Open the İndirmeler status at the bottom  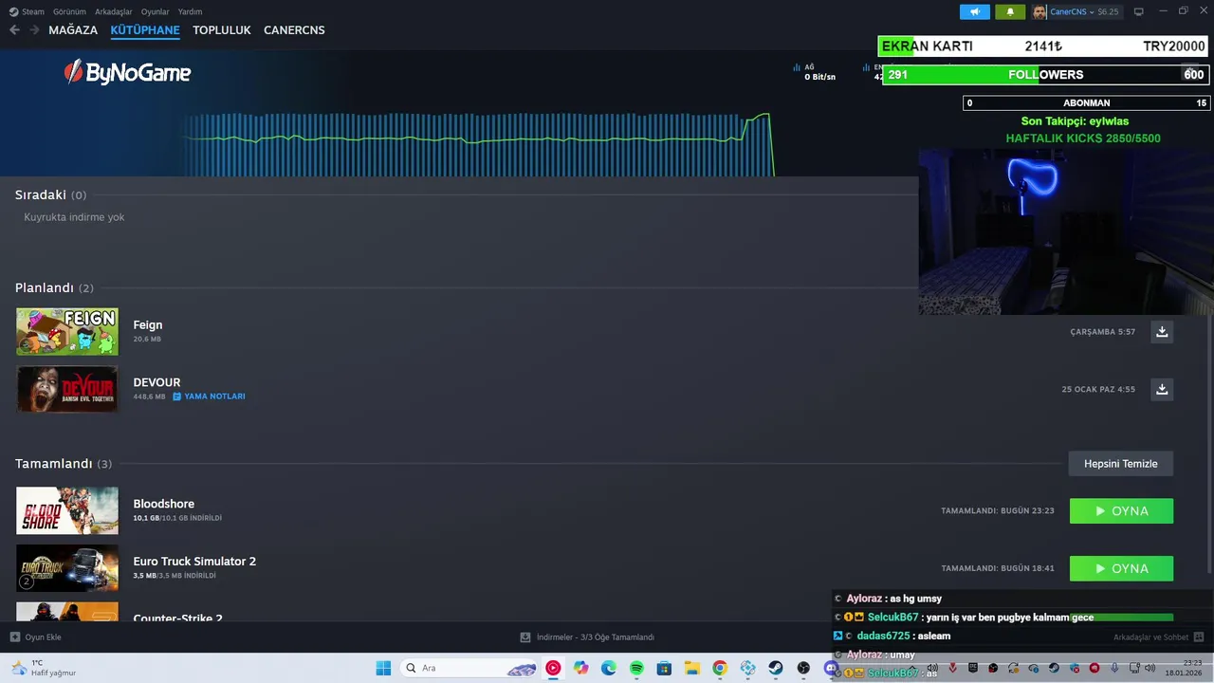587,637
